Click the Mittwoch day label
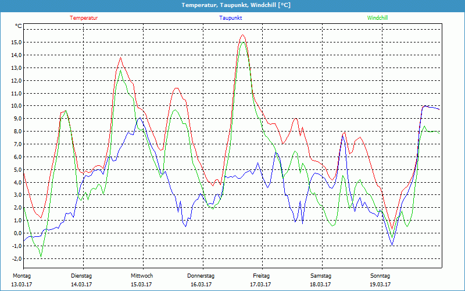The width and height of the screenshot is (465, 291). click(142, 276)
